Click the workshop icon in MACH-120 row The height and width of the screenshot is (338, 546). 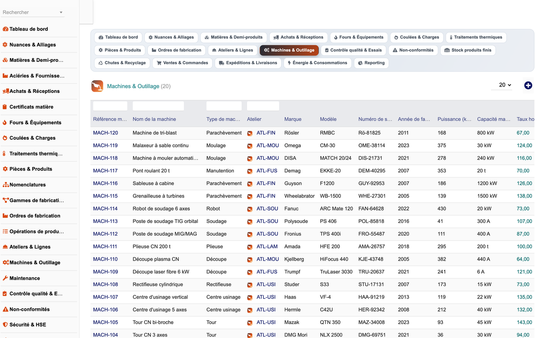pos(250,133)
